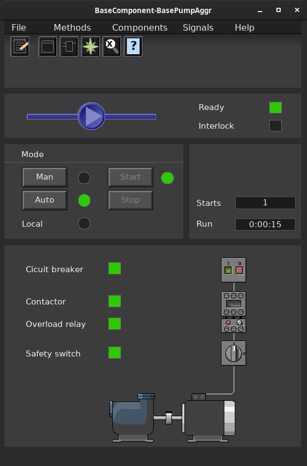Click the blue pump symbol

point(91,116)
